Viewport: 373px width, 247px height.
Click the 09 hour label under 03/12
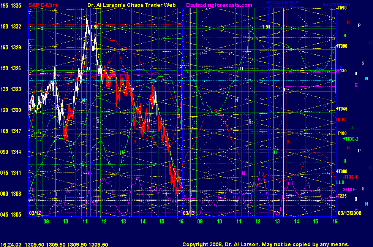(46, 222)
